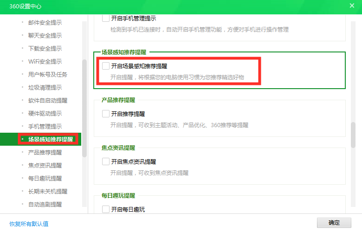Enable 开启每日趣玩 checkbox
Screen dimensions: 362x232
click(x=106, y=209)
